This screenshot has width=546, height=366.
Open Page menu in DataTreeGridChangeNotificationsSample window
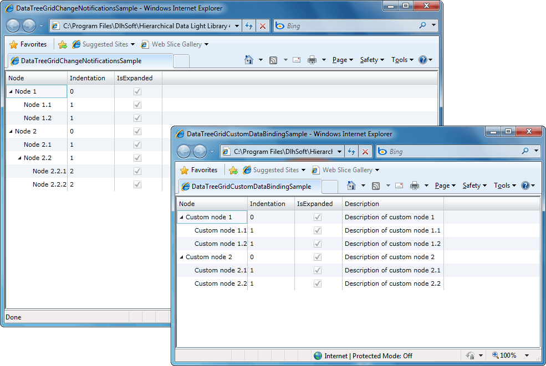tap(343, 60)
